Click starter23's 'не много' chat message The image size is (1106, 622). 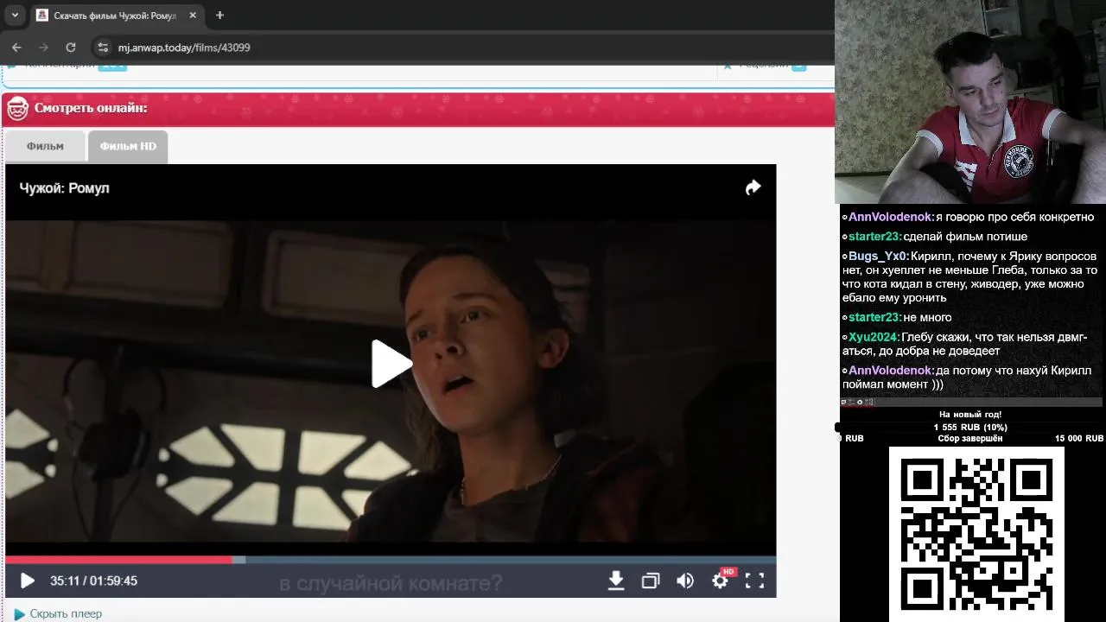click(x=927, y=317)
